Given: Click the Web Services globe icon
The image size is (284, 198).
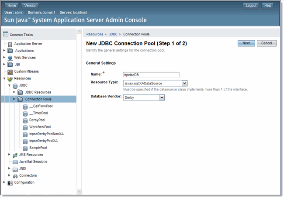Looking at the screenshot, I should pyautogui.click(x=10, y=58).
